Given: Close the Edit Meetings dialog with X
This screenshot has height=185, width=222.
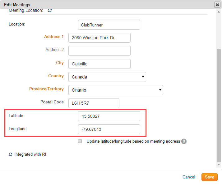Looking at the screenshot, I should 217,5.
